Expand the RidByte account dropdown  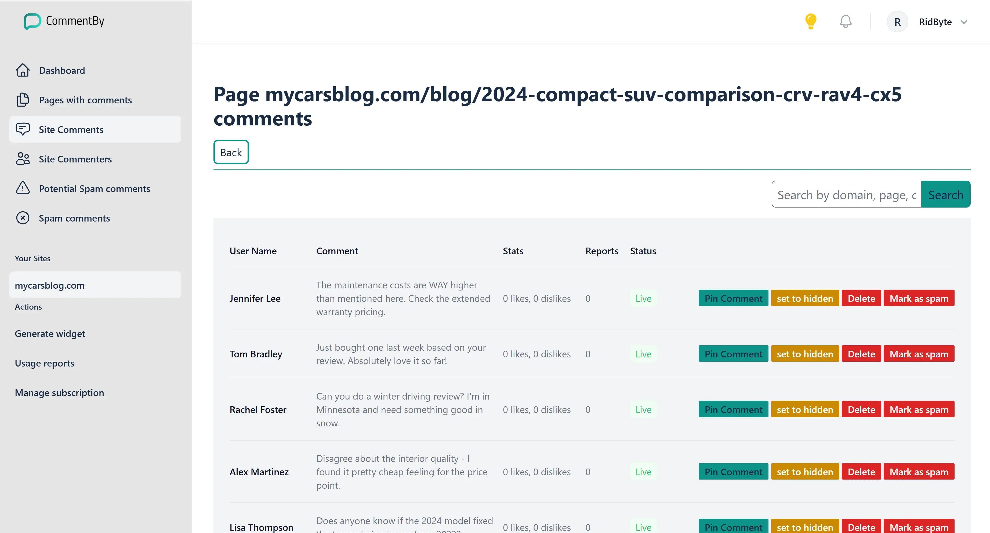tap(964, 22)
